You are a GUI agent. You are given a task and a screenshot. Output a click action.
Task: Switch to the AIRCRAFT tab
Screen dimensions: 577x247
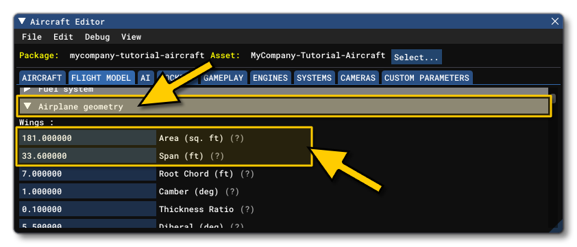pos(42,78)
